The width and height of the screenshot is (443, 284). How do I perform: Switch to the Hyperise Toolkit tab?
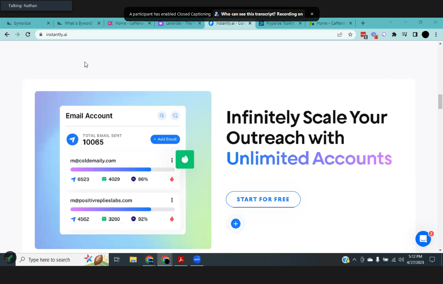point(280,23)
